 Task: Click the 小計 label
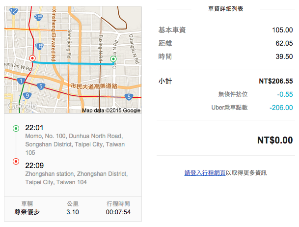click(165, 81)
